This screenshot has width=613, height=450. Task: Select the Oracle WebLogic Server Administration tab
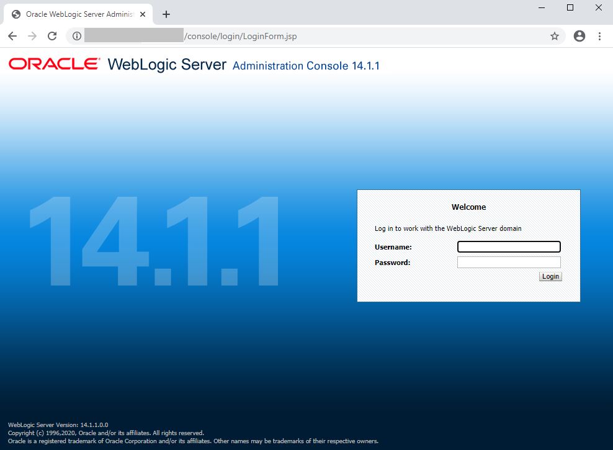tap(78, 14)
